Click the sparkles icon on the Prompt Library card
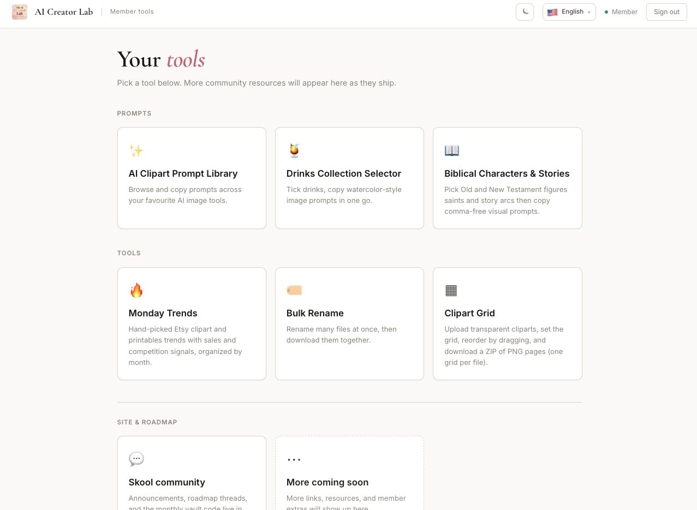Viewport: 697px width, 510px height. point(136,151)
